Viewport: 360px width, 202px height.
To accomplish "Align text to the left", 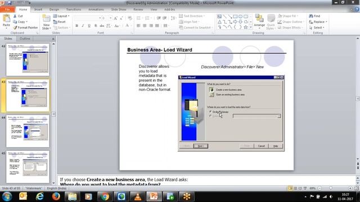I will [138, 26].
